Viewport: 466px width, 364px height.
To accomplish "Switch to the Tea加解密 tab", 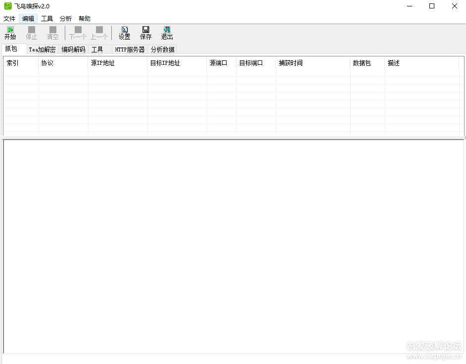I will (42, 49).
